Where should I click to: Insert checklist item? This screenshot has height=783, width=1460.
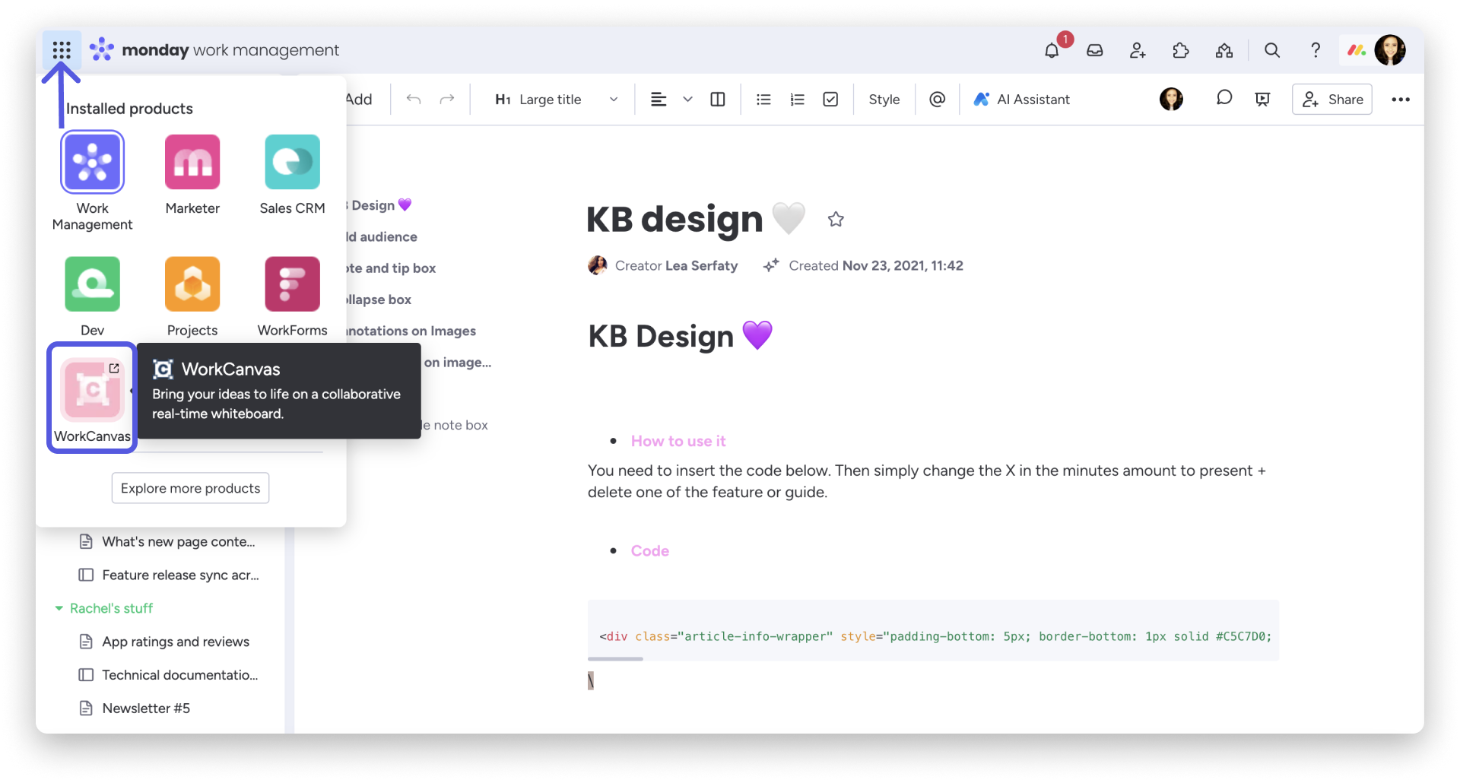830,100
